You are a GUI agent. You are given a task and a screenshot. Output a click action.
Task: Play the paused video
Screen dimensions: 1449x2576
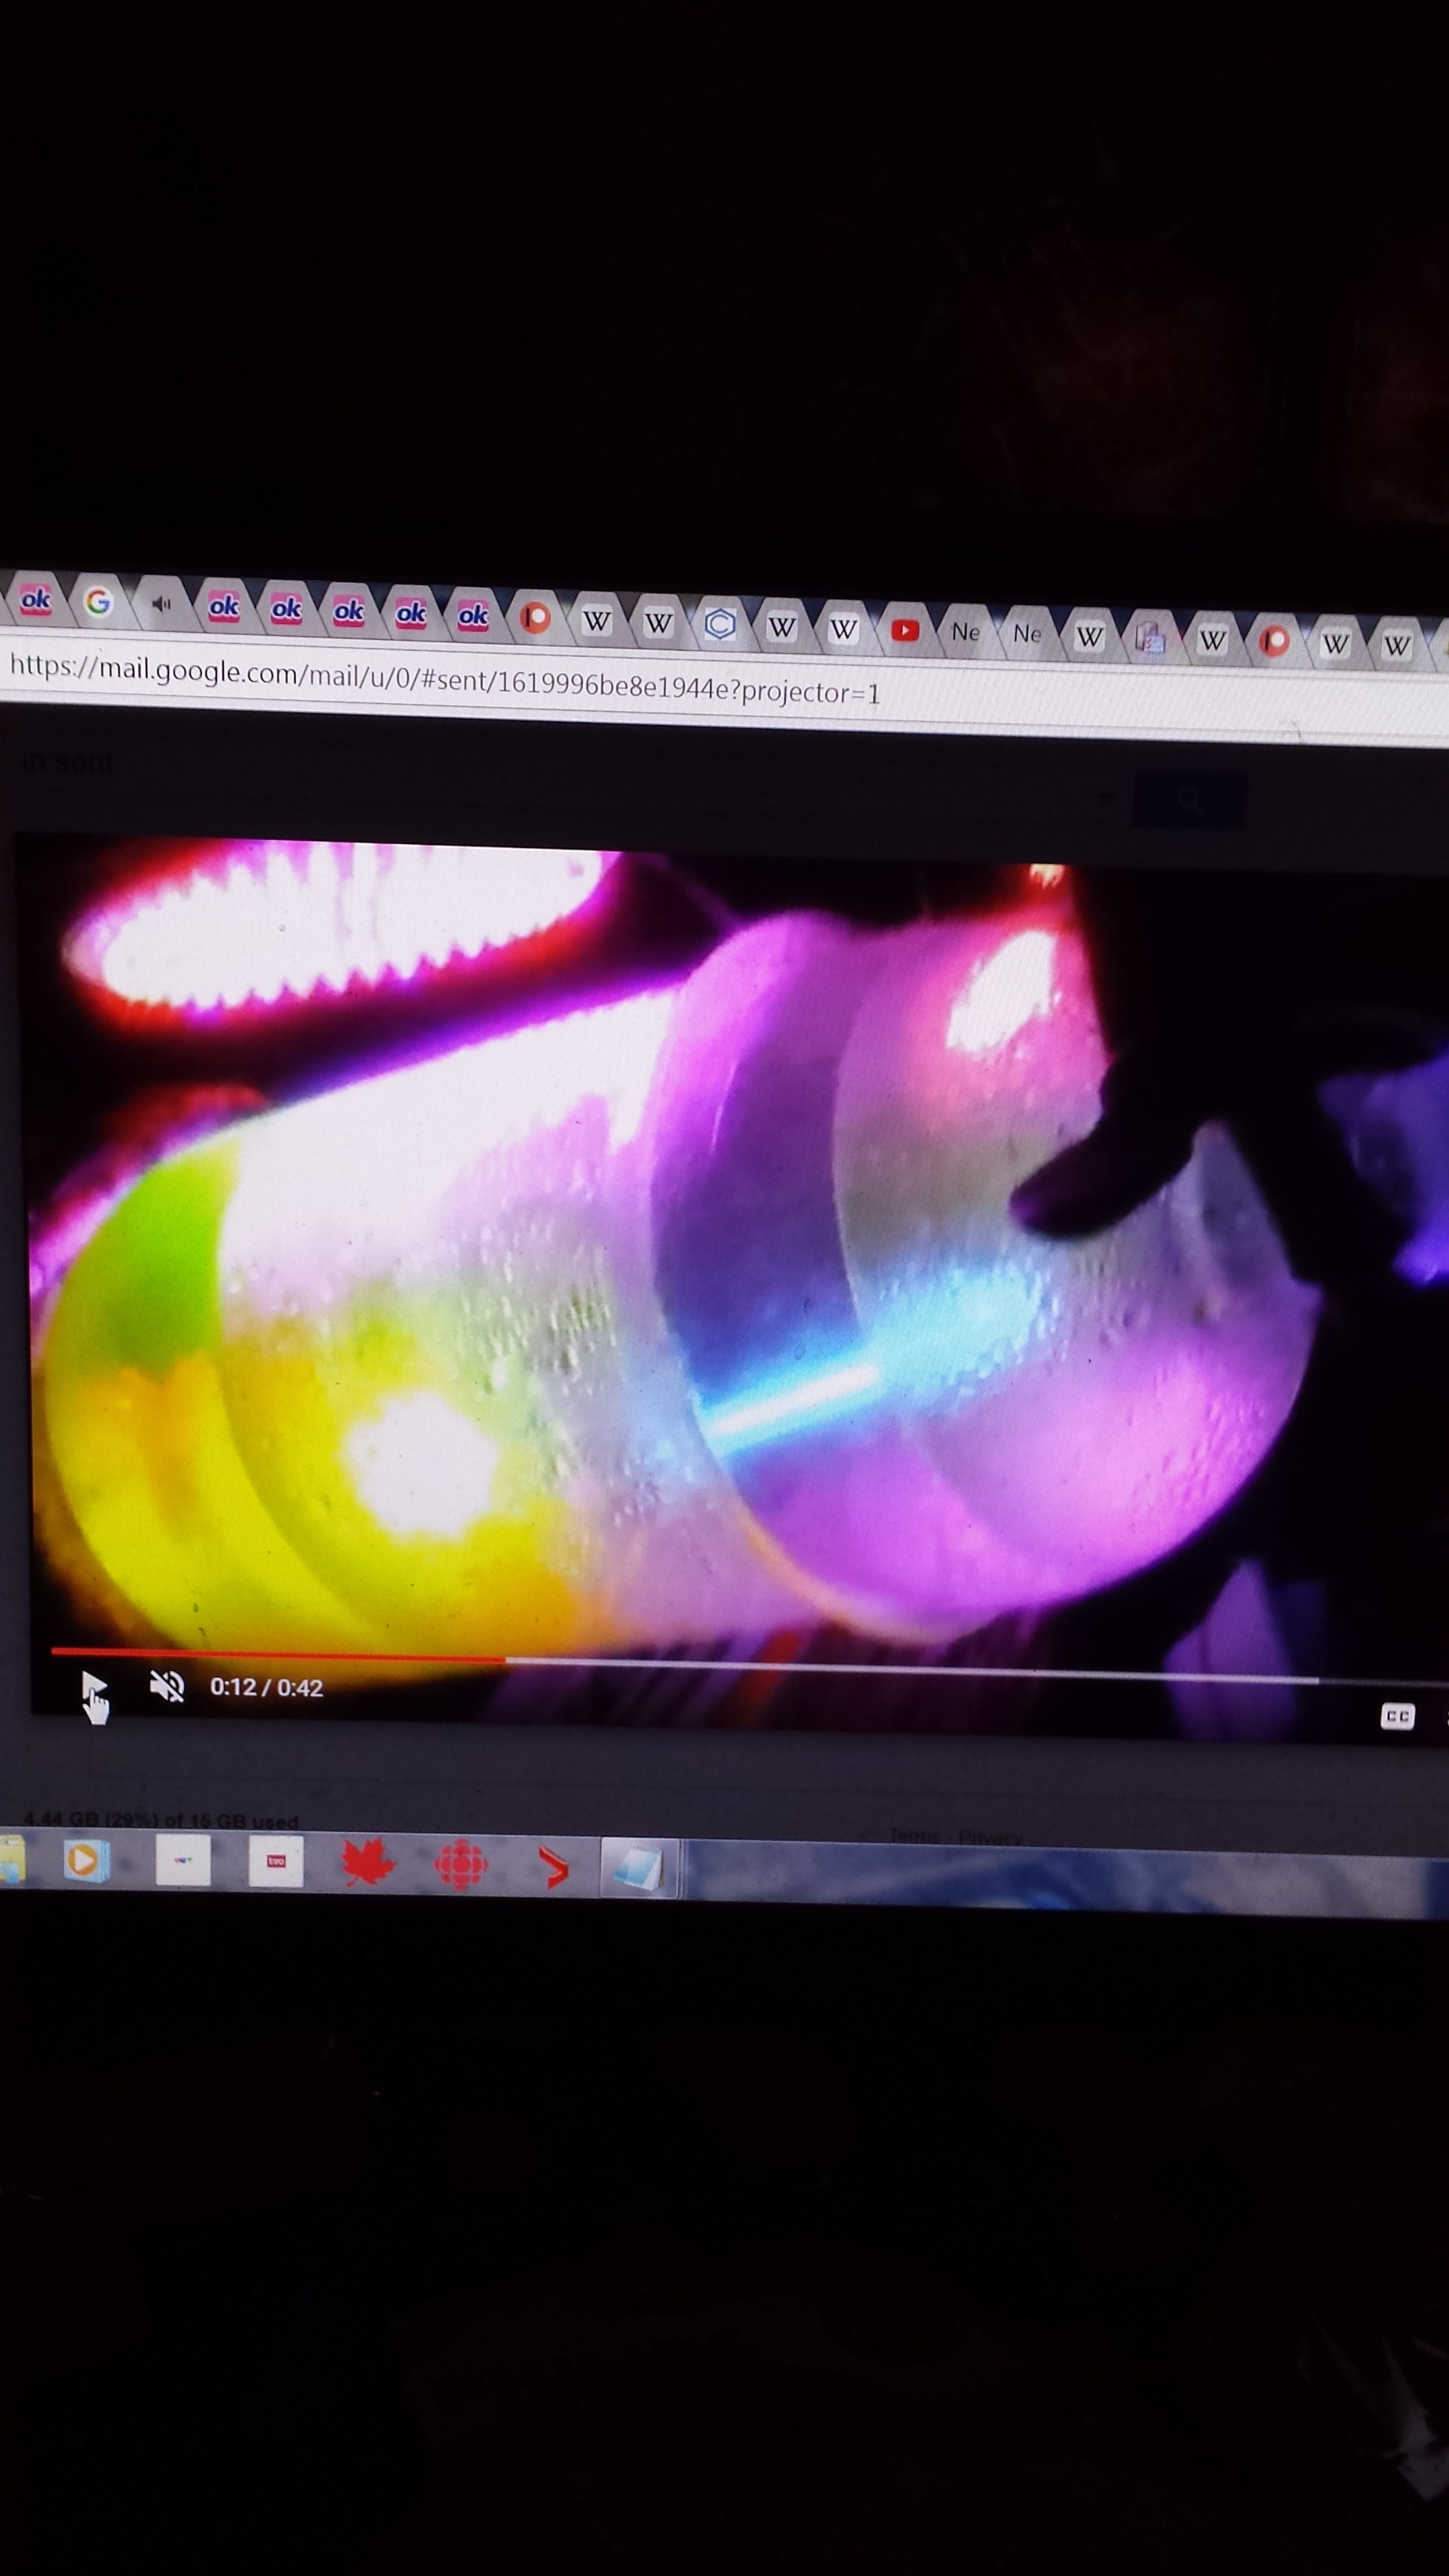93,1687
